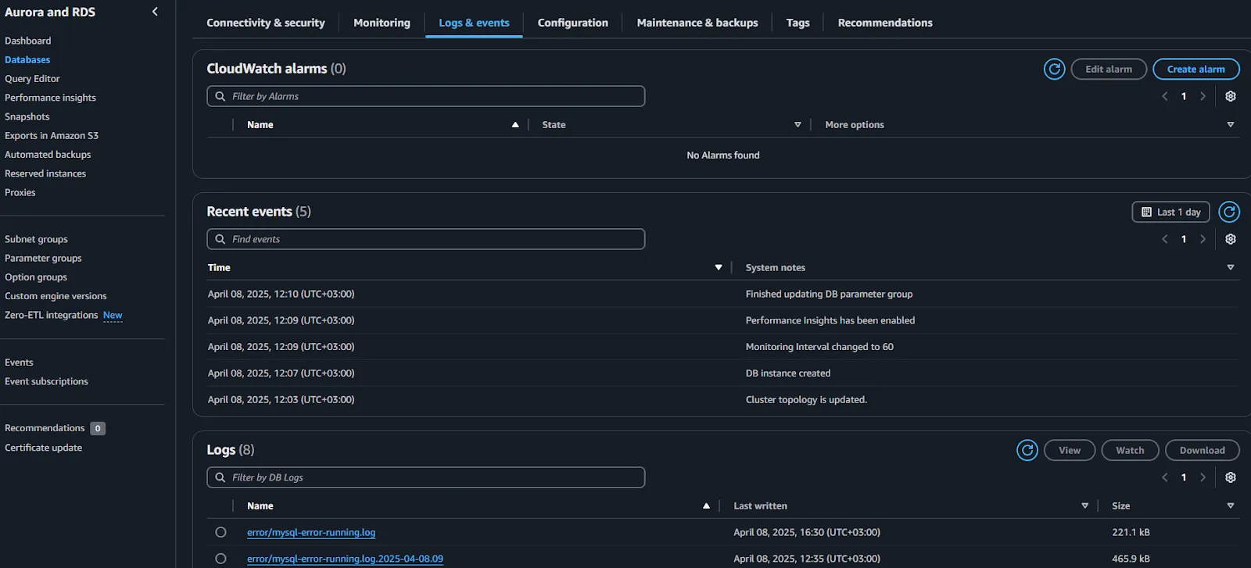Select radio for mysql-error-running.log.2025-04-08.09

pos(220,559)
